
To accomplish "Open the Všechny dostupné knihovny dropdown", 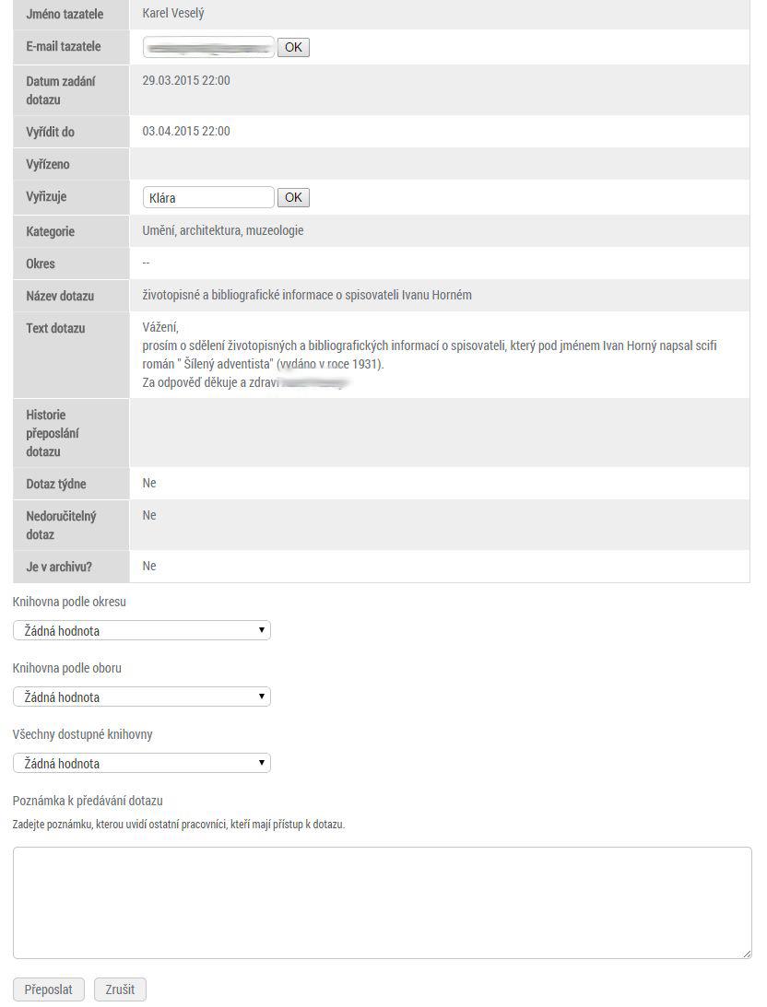I will tap(141, 763).
